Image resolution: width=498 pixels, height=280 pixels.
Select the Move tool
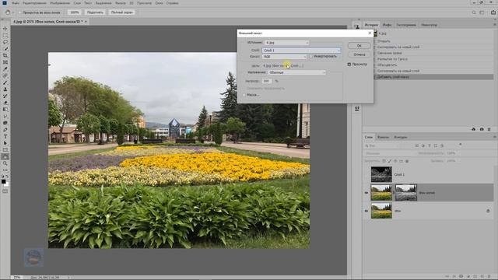[5, 29]
